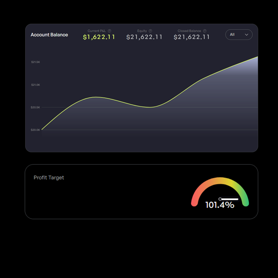Select the Current P&L value $1,622.11
Viewport: 278px width, 278px height.
(x=99, y=37)
